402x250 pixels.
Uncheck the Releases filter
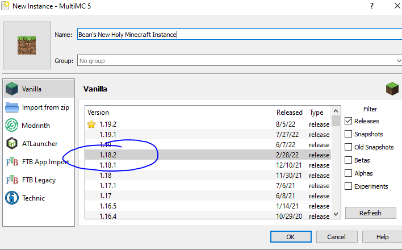[x=348, y=121]
